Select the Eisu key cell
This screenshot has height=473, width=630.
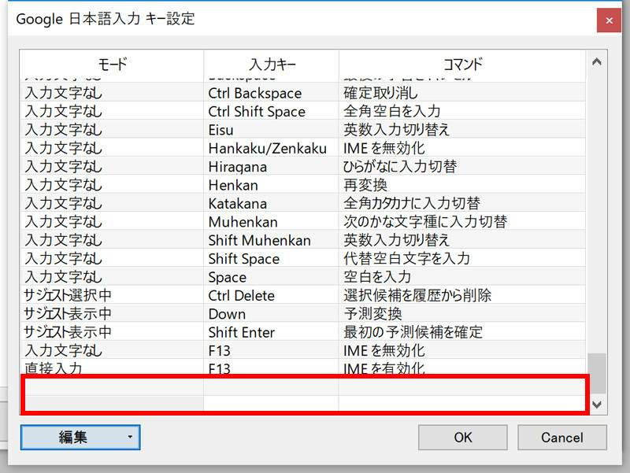pyautogui.click(x=272, y=130)
